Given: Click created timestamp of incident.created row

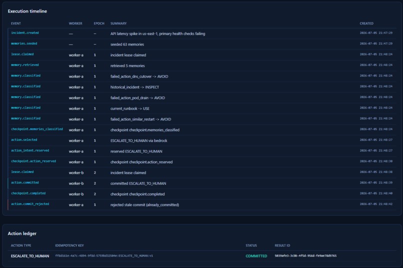Looking at the screenshot, I should point(376,33).
